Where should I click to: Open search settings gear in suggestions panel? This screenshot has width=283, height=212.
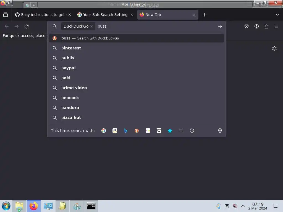click(220, 131)
